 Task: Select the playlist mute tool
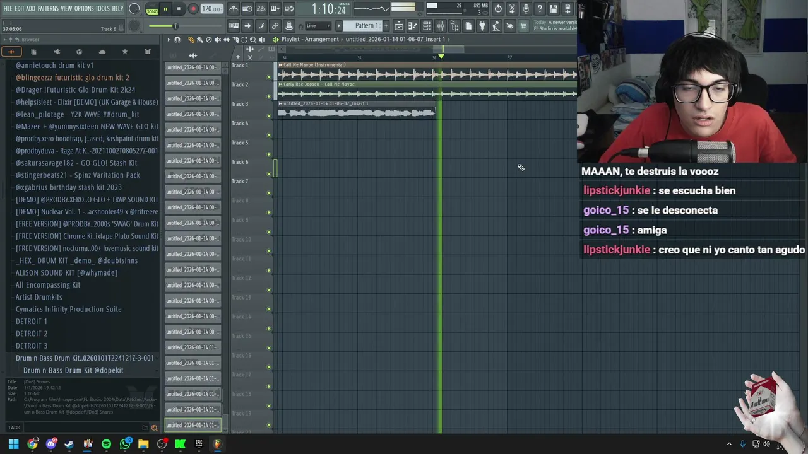point(218,40)
